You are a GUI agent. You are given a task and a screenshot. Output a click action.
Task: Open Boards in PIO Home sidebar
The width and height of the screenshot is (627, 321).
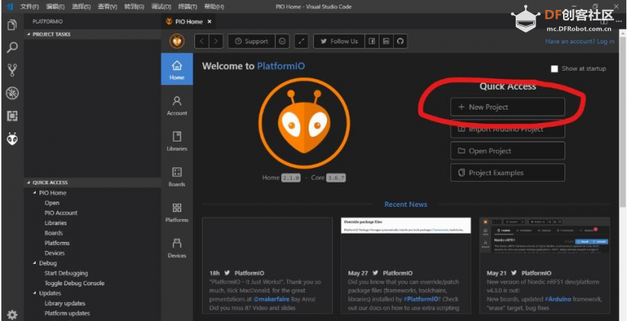pos(177,176)
